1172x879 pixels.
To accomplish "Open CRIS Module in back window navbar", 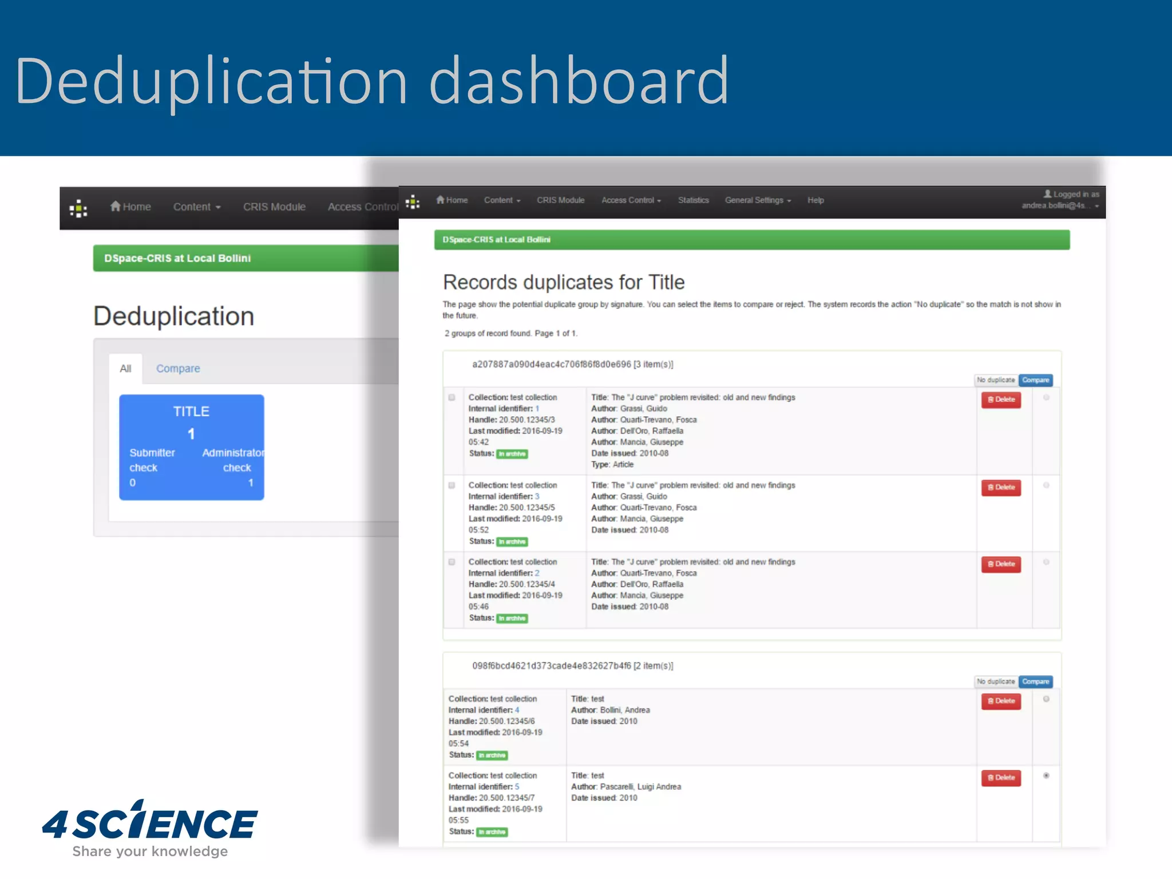I will coord(274,207).
